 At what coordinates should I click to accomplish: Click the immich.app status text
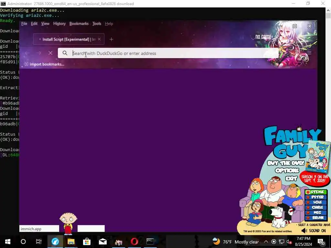click(31, 229)
